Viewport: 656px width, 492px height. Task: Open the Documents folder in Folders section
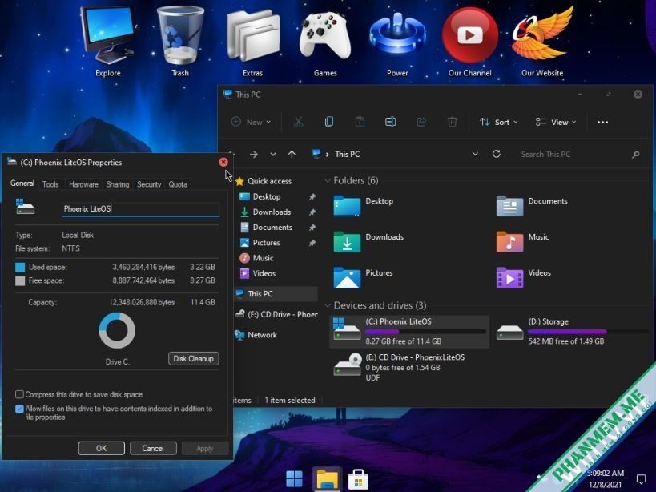[532, 205]
